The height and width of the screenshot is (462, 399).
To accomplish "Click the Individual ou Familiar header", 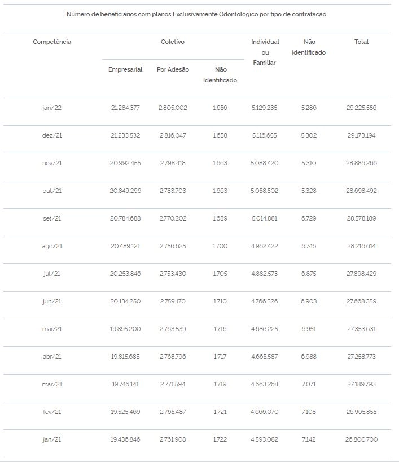I will click(265, 52).
